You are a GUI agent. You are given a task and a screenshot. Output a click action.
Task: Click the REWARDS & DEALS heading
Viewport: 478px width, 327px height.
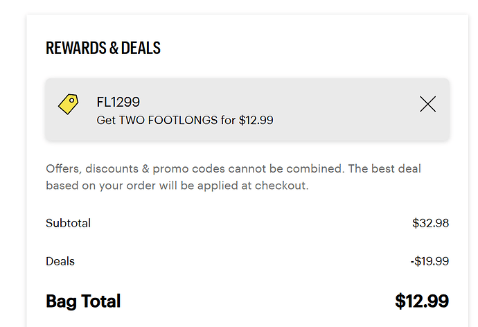pos(103,48)
